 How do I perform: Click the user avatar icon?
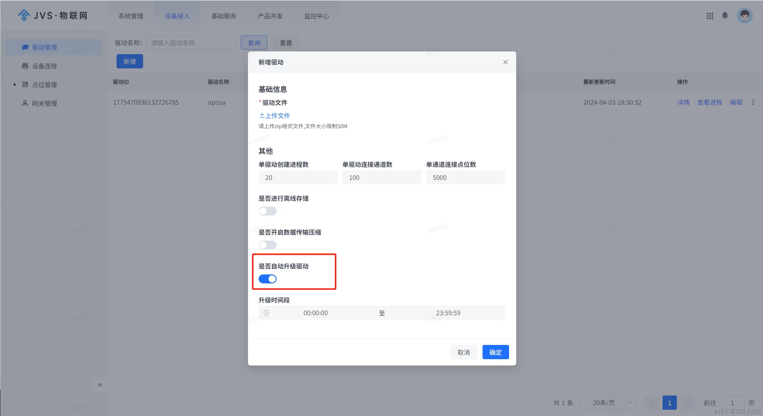745,15
